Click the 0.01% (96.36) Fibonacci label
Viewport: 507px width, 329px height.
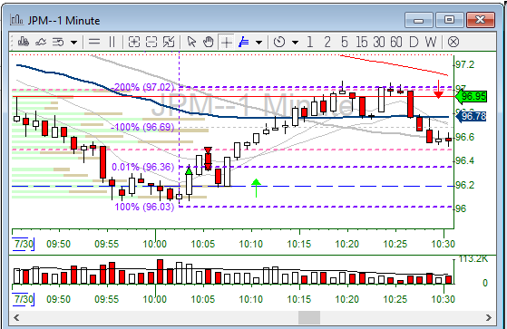click(x=143, y=167)
